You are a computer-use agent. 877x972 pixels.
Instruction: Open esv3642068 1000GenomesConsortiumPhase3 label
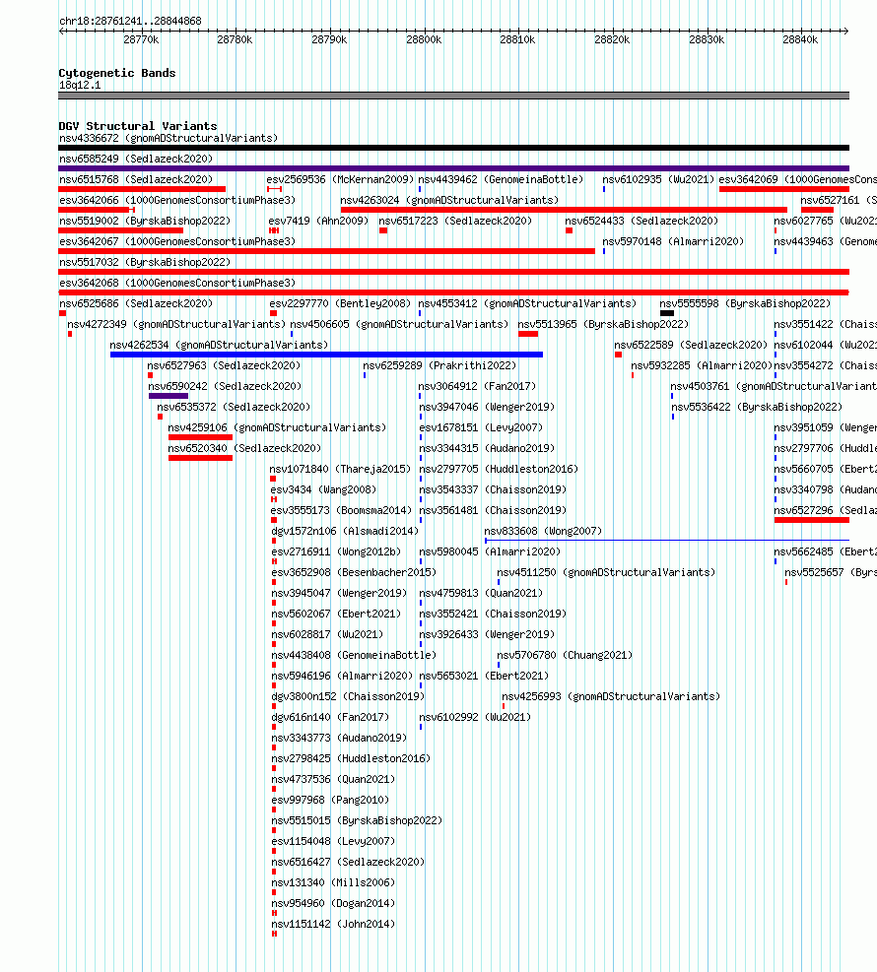[177, 284]
